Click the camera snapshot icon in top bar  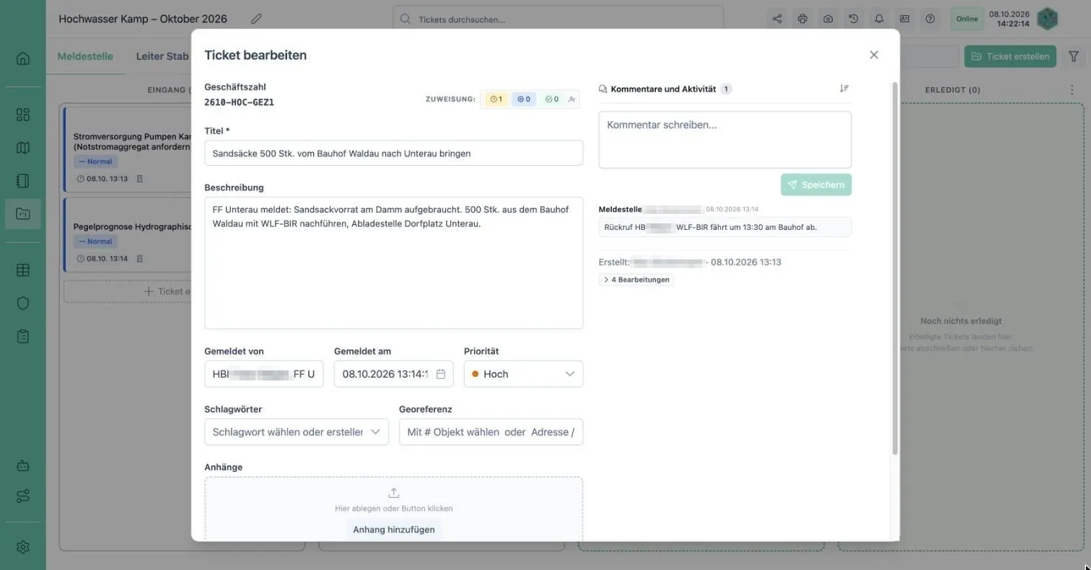tap(828, 19)
